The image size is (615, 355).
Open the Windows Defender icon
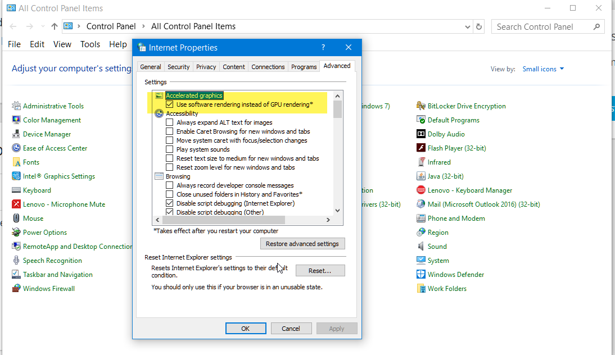[421, 274]
